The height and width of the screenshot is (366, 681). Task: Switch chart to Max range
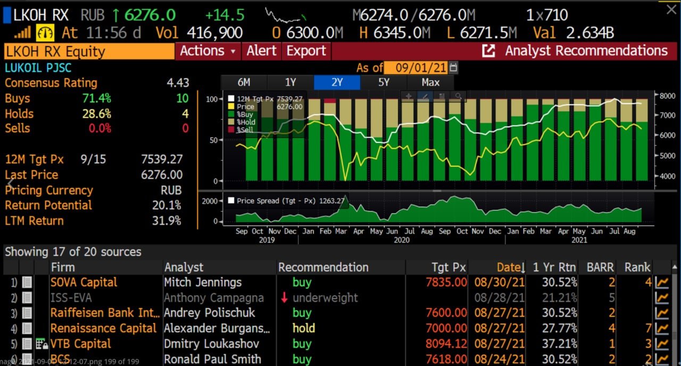[x=430, y=82]
